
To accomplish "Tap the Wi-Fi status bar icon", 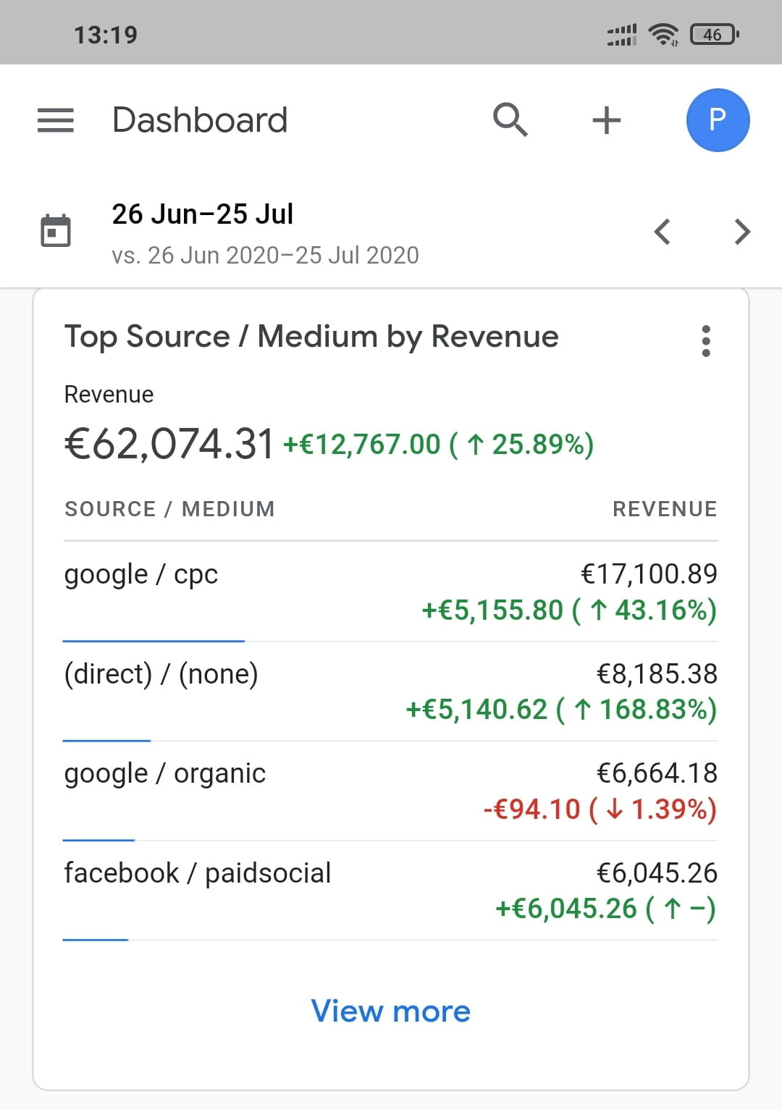I will (x=663, y=34).
